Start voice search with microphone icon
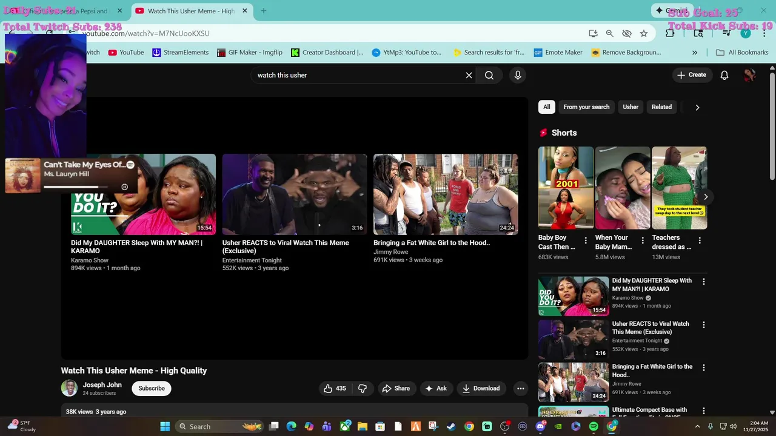Viewport: 776px width, 436px height. 518,75
